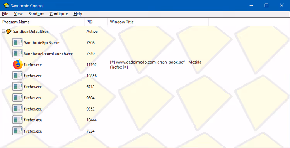290x148 pixels.
Task: Collapse the Sandbox DefaultBox tree node
Action: coord(3,32)
